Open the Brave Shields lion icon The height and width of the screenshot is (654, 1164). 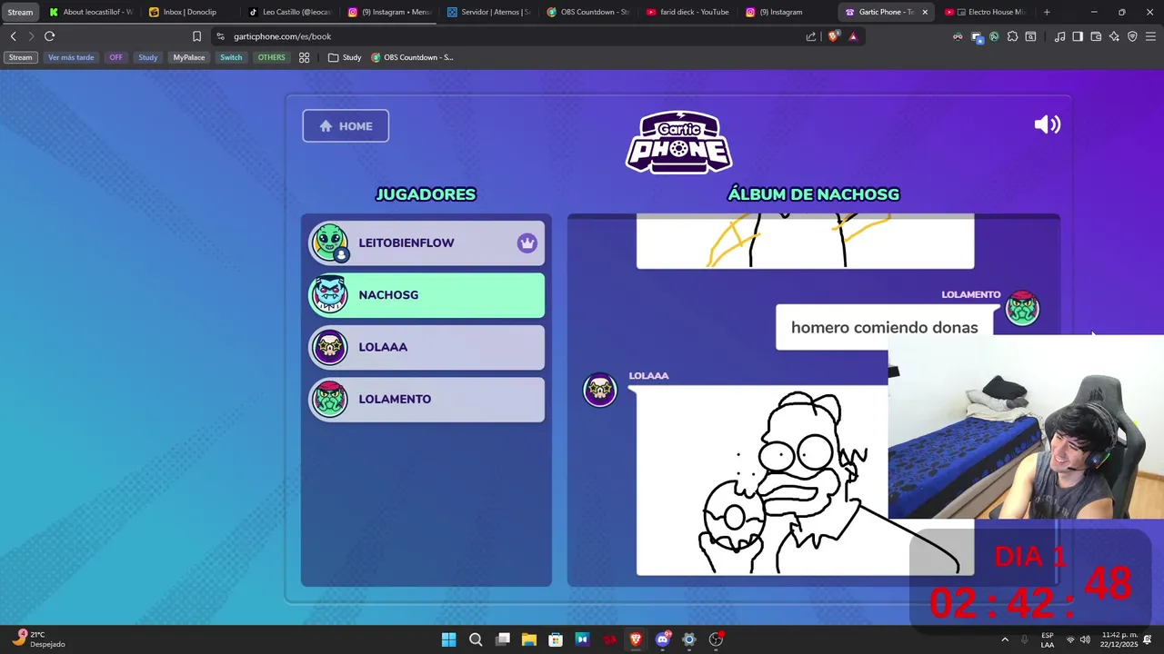coord(833,36)
